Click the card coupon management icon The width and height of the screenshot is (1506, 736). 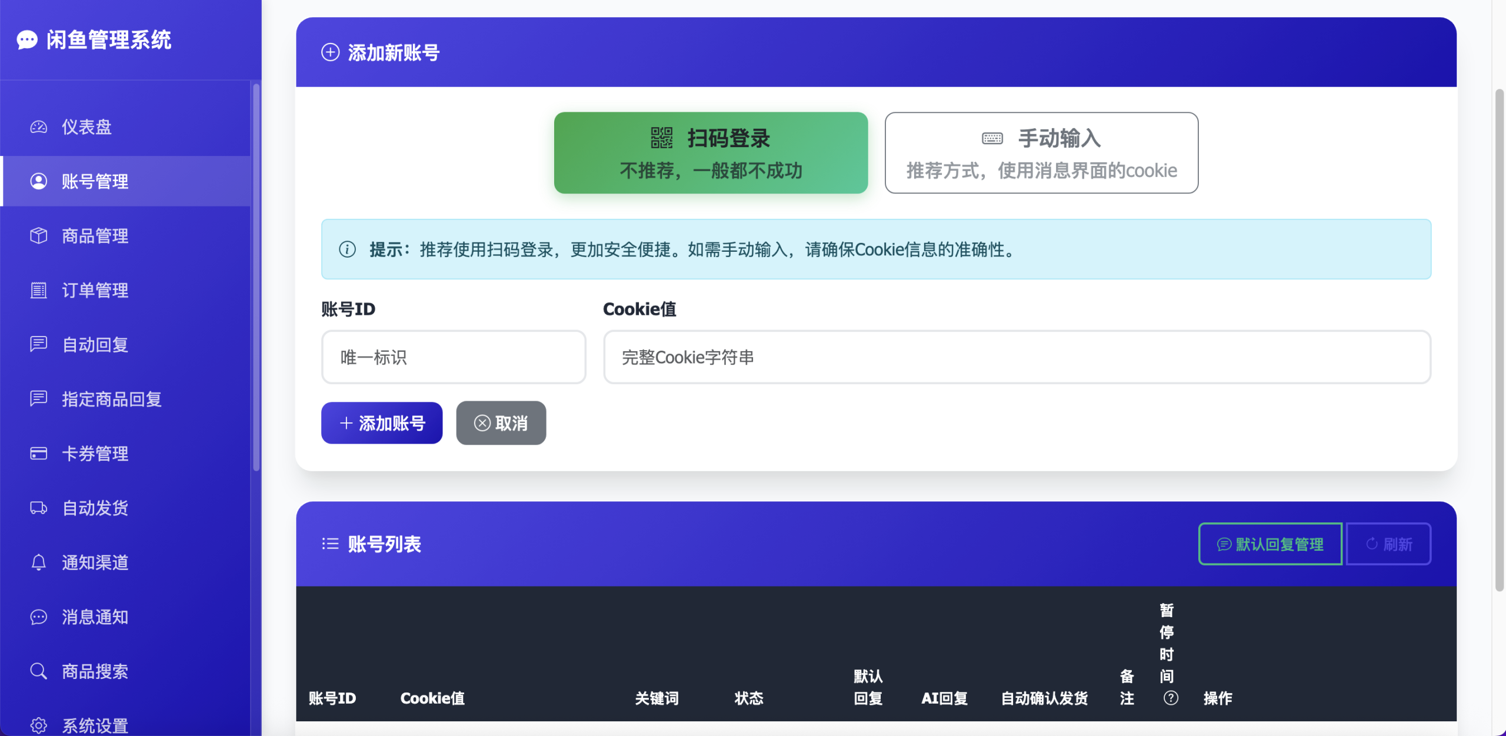coord(39,454)
